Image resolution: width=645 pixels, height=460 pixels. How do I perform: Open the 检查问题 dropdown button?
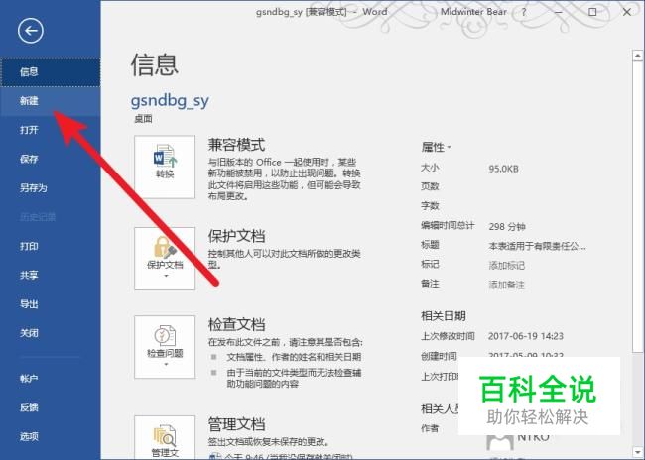[165, 347]
